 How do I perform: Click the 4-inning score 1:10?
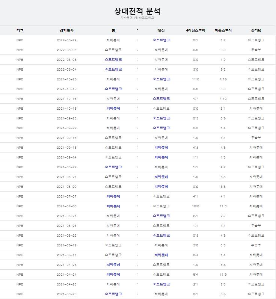[x=196, y=79]
